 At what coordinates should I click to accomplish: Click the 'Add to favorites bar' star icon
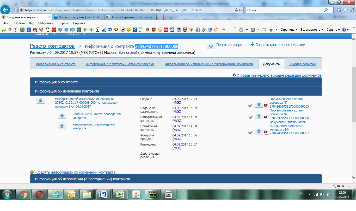pyautogui.click(x=4, y=30)
